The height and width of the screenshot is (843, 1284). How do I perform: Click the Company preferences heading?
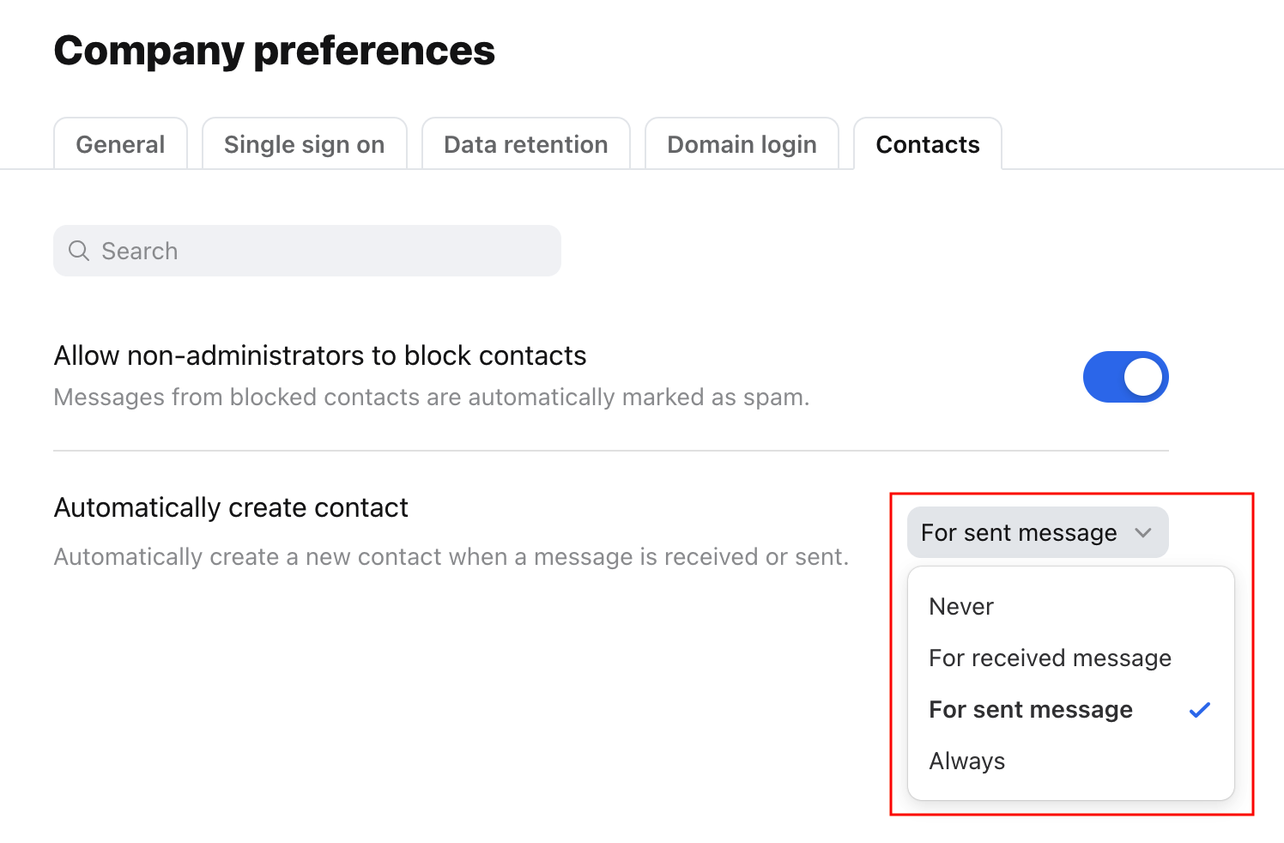click(275, 51)
